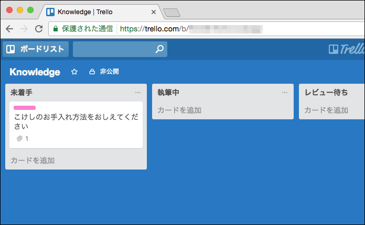Viewport: 365px width, 225px height.
Task: Click the green maximize window button
Action: click(30, 10)
